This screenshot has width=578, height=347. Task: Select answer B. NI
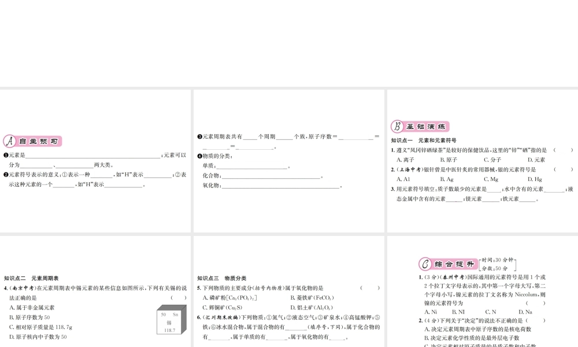458,312
